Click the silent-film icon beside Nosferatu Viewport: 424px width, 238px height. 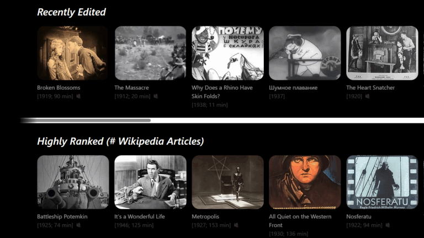(x=388, y=225)
